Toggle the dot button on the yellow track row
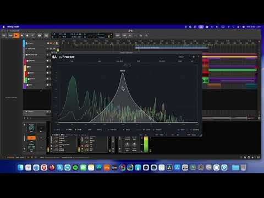Image resolution: width=264 pixels, height=198 pixels. (47, 67)
